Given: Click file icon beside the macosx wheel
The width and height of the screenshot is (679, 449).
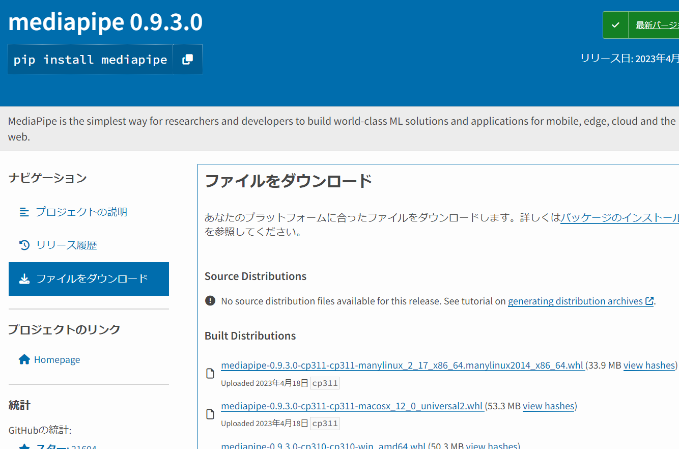Looking at the screenshot, I should point(210,414).
